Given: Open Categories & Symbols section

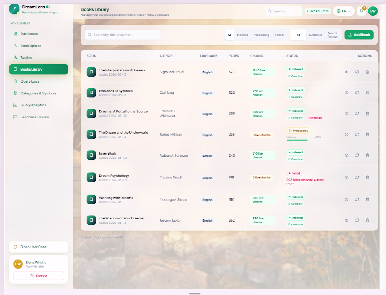Looking at the screenshot, I should coord(39,93).
